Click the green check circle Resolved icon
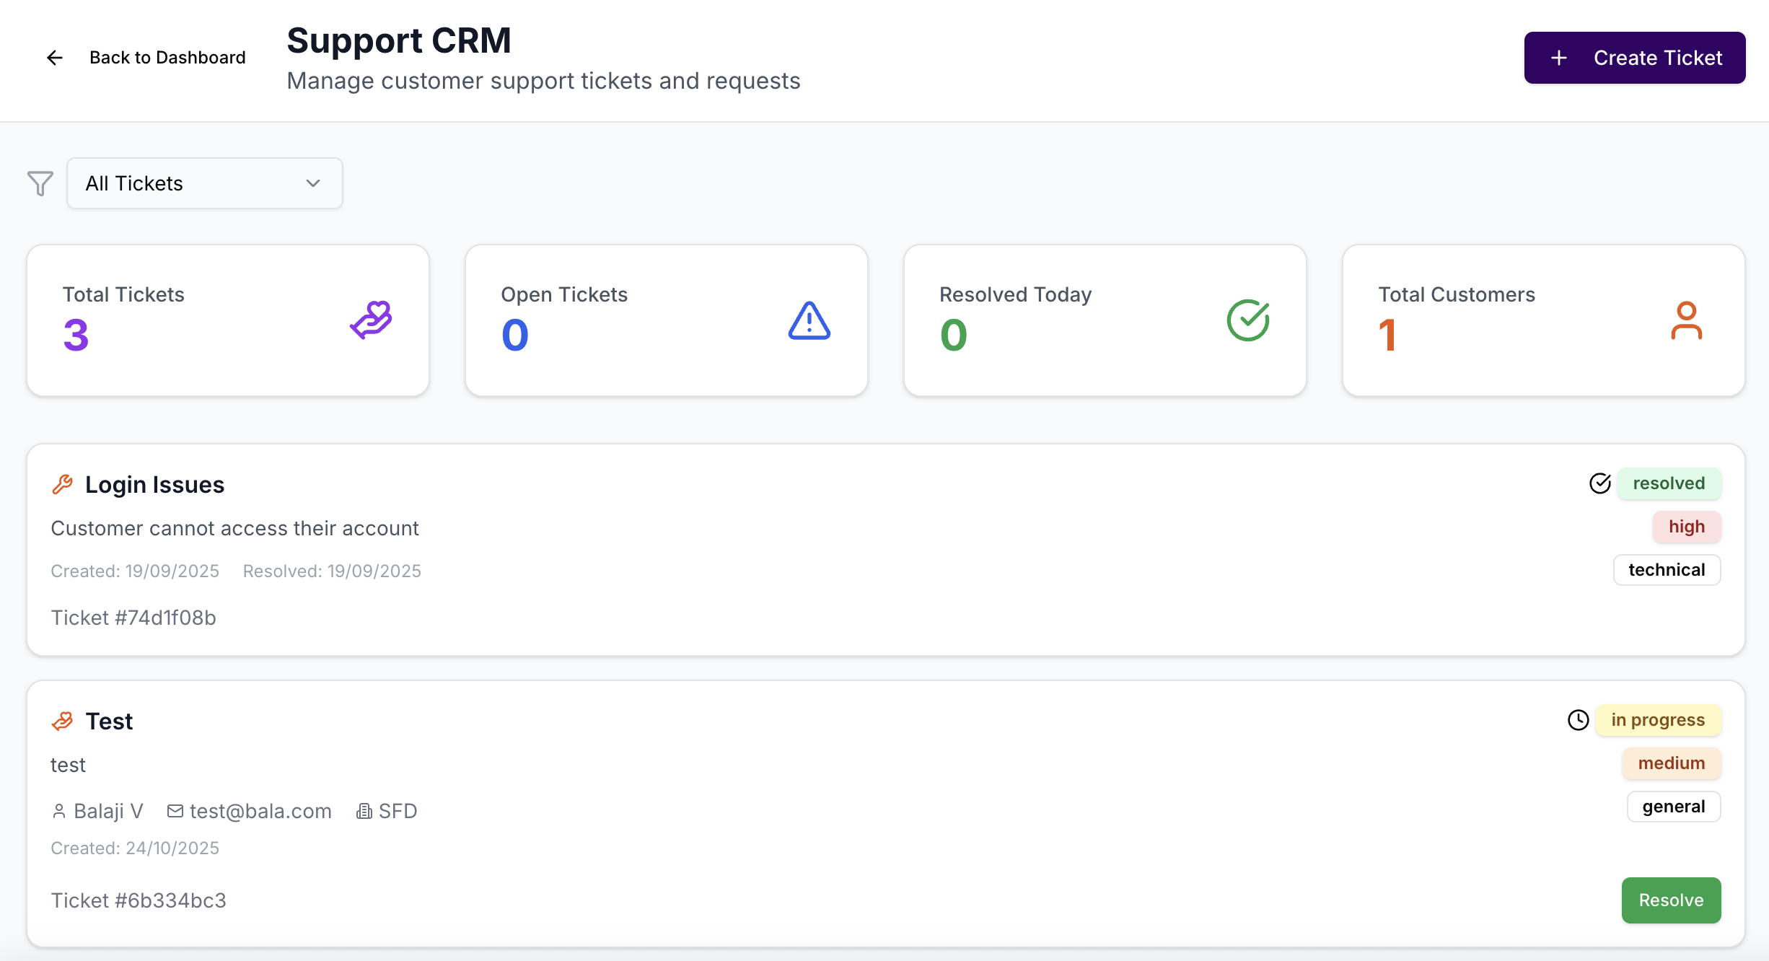The image size is (1769, 961). click(x=1248, y=320)
